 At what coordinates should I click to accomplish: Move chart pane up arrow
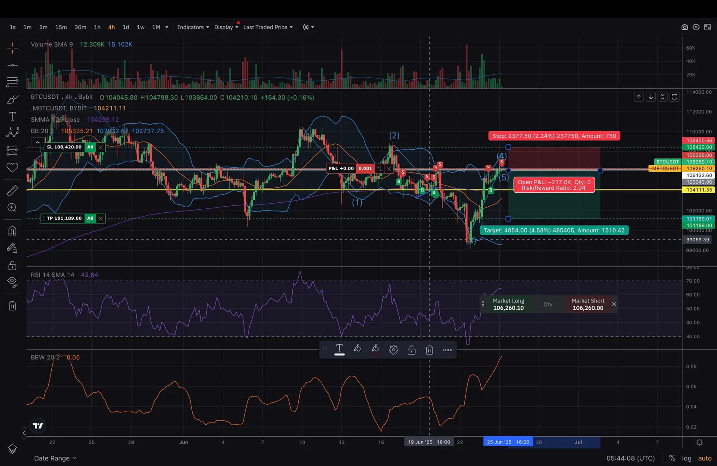click(x=639, y=97)
